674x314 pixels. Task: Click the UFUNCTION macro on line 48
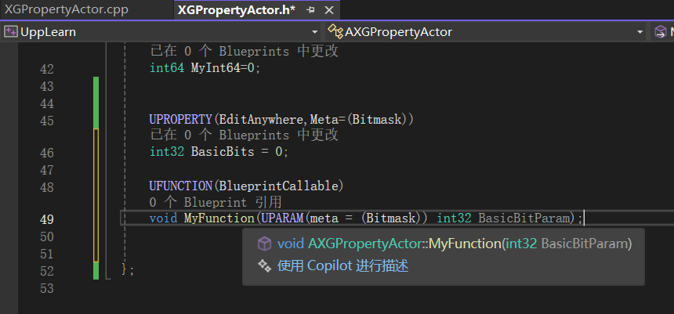[181, 186]
